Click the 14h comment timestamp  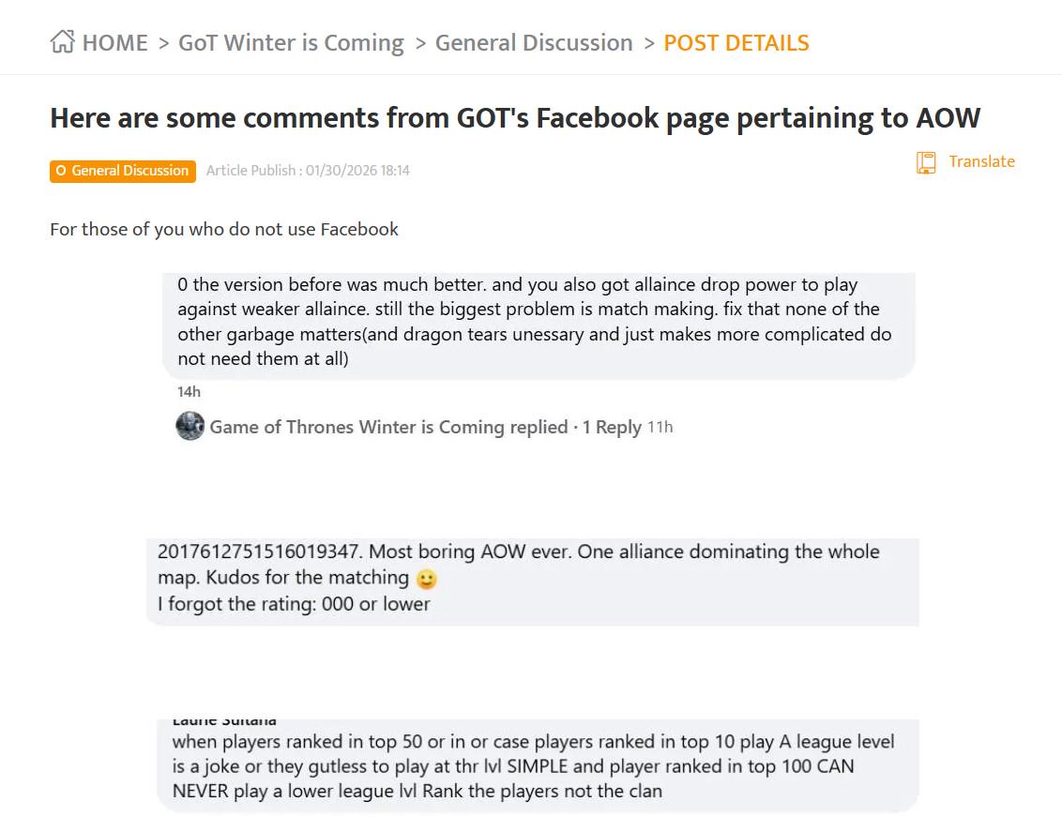[x=189, y=391]
